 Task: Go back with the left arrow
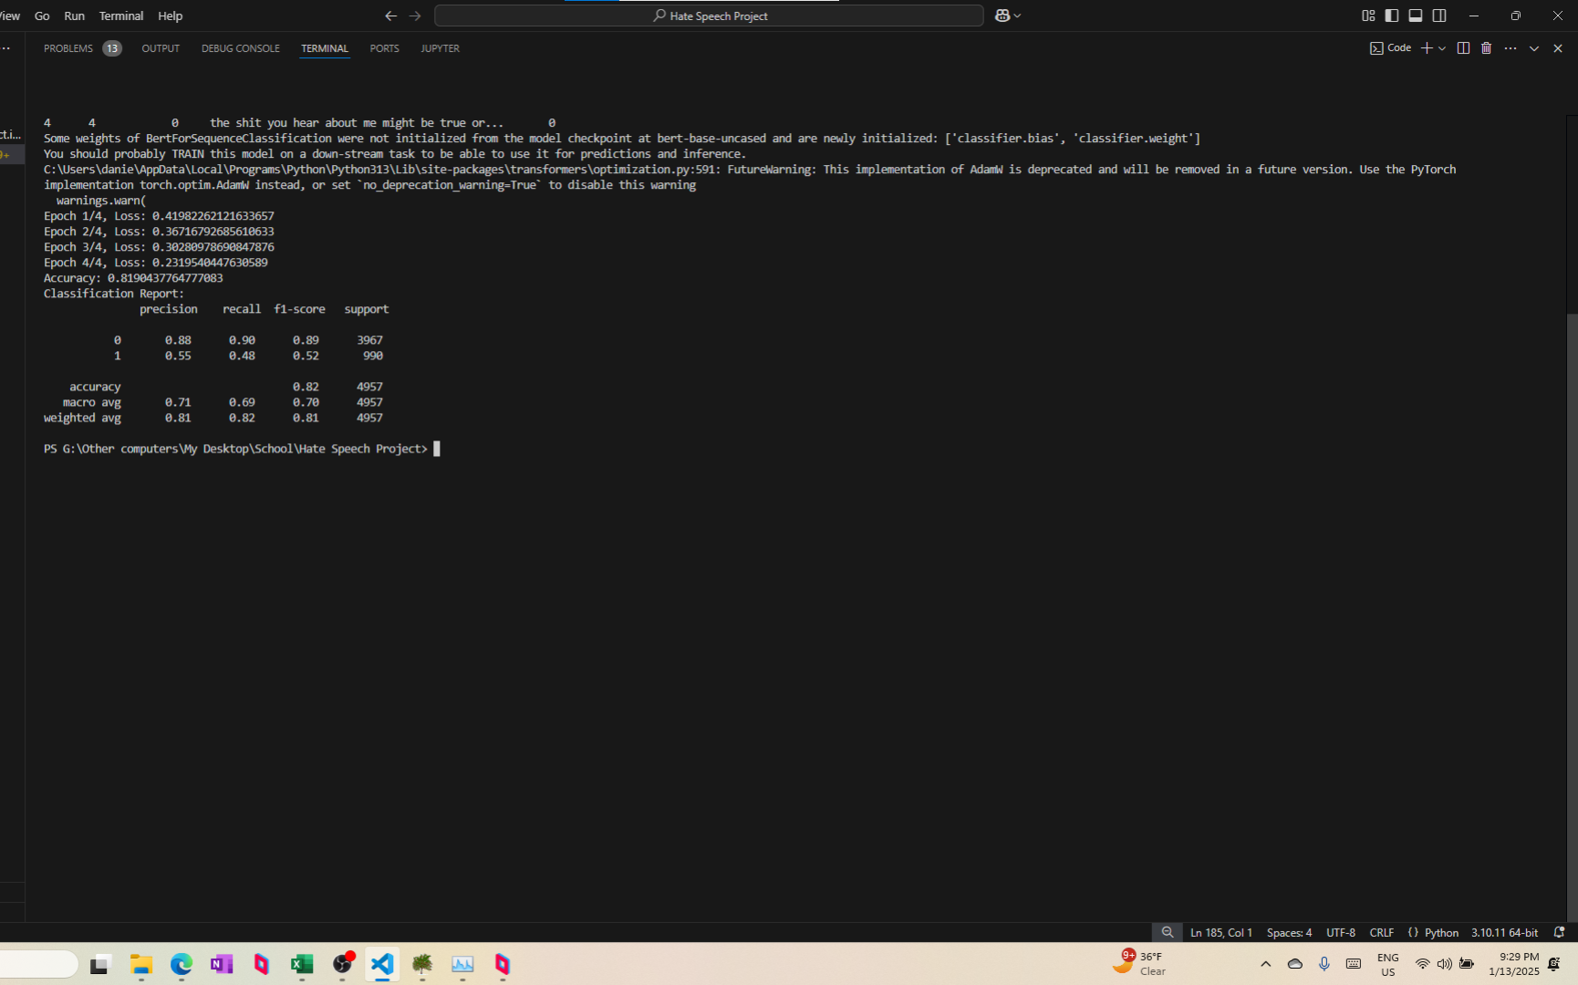click(x=390, y=16)
